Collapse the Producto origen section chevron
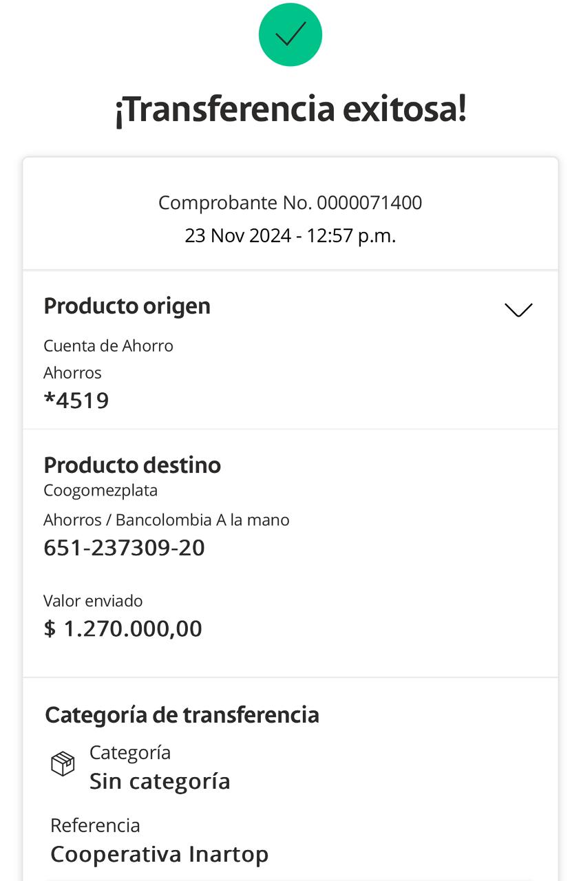The height and width of the screenshot is (881, 581). [518, 310]
